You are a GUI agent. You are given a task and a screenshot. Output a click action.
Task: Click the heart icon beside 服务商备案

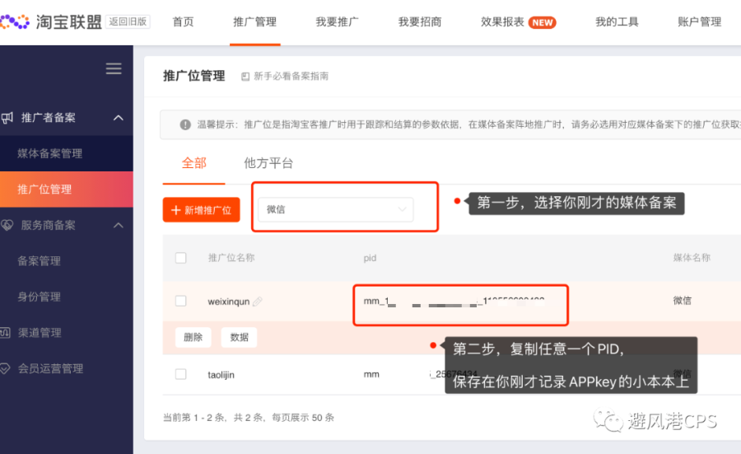[x=7, y=225]
